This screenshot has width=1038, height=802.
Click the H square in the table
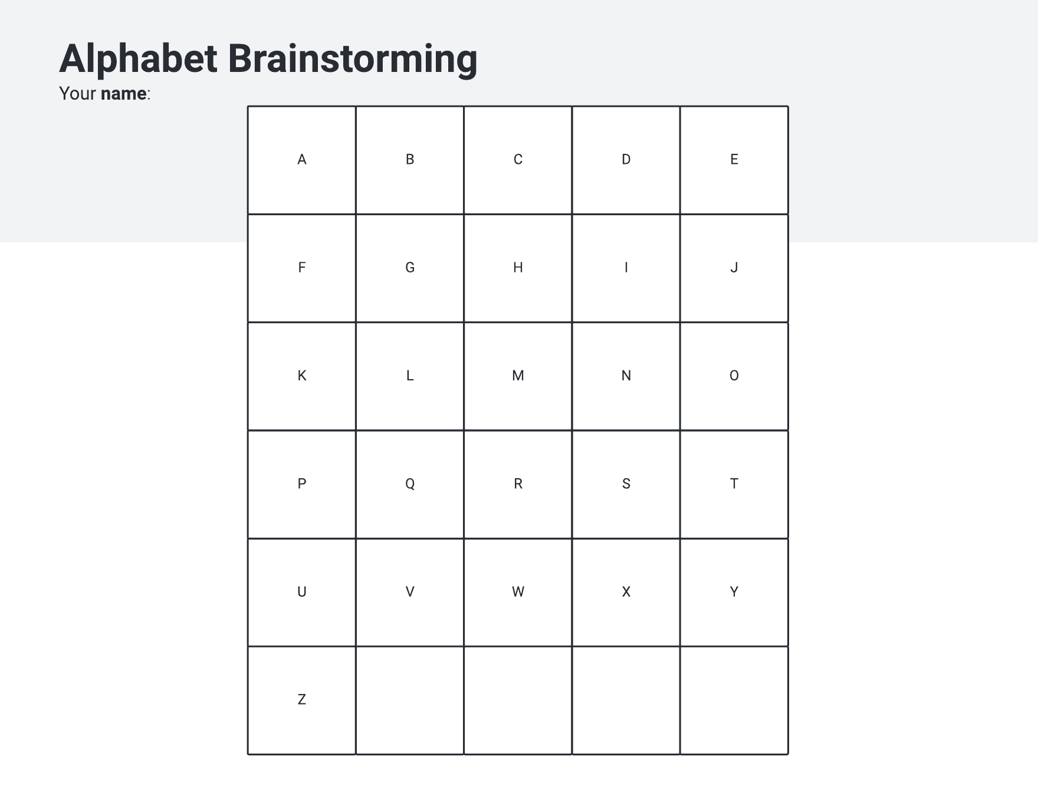518,268
